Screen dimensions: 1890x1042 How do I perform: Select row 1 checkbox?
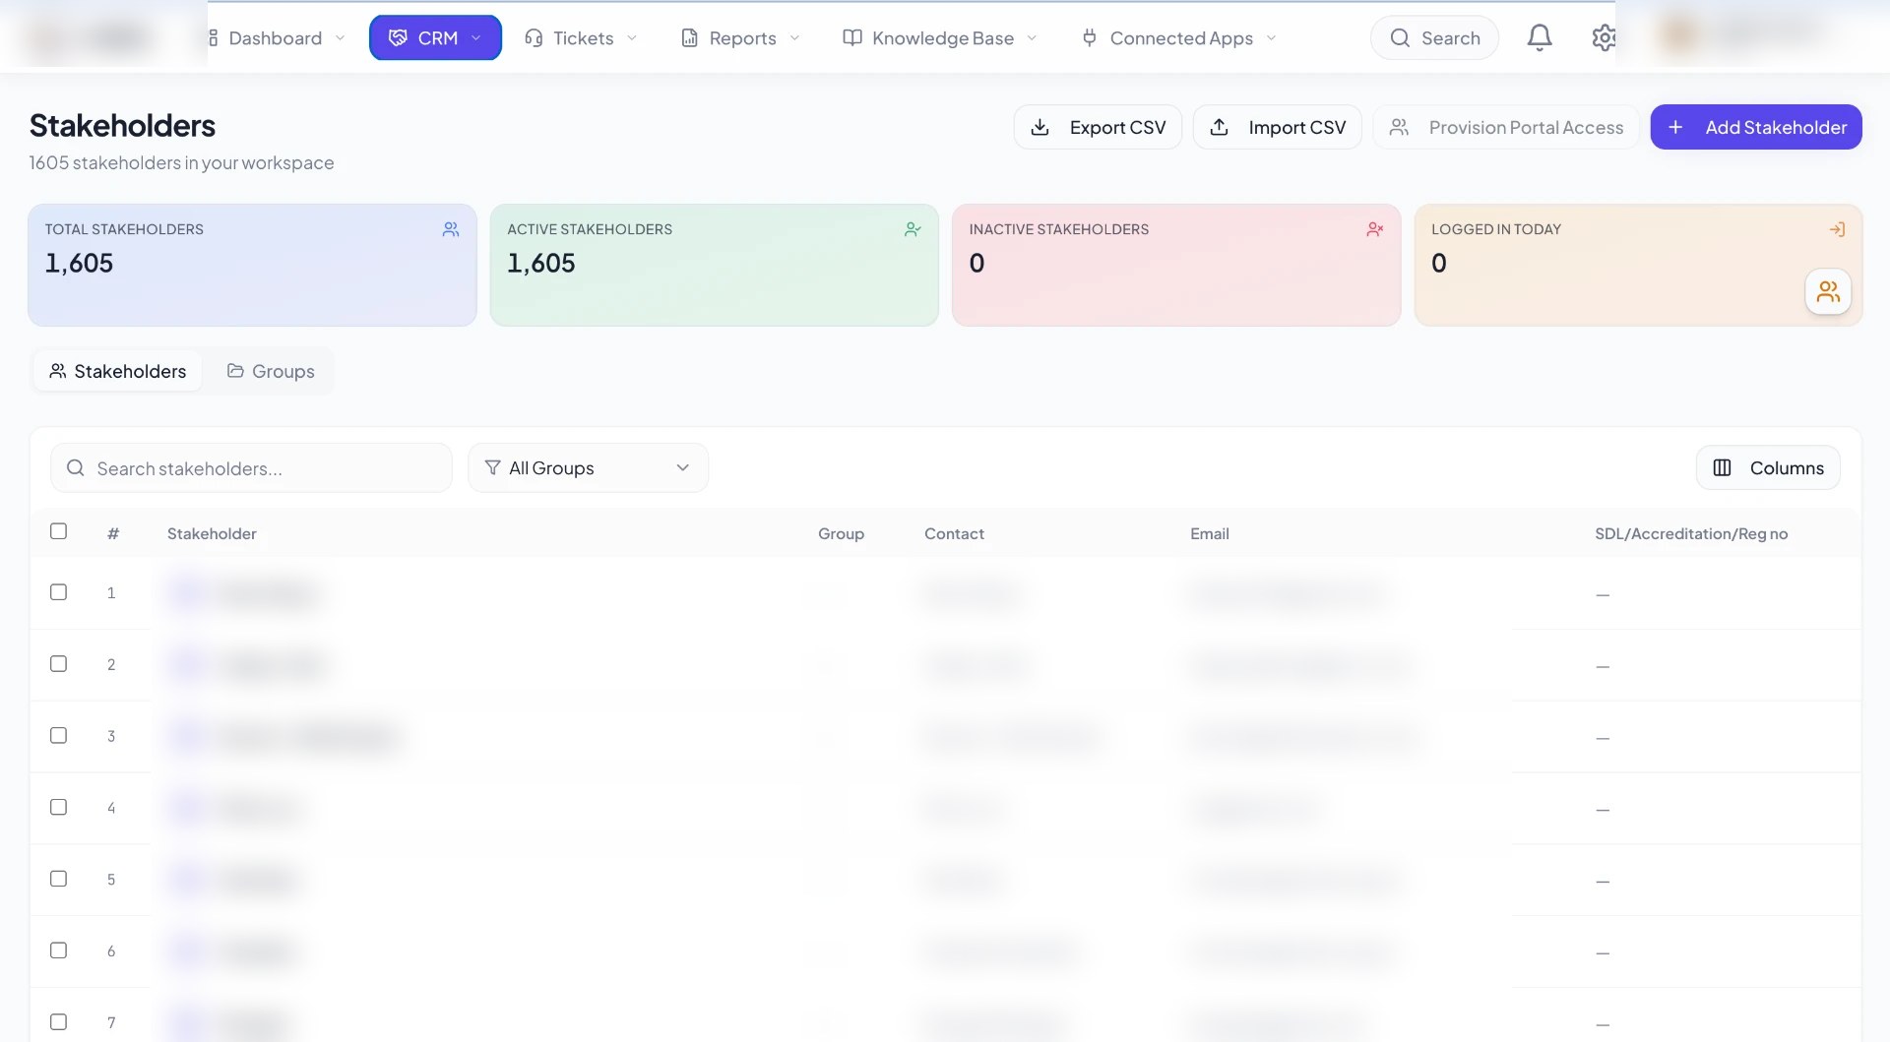tap(59, 592)
